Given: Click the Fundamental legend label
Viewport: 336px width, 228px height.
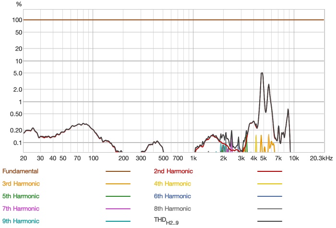Looking at the screenshot, I should click(20, 171).
